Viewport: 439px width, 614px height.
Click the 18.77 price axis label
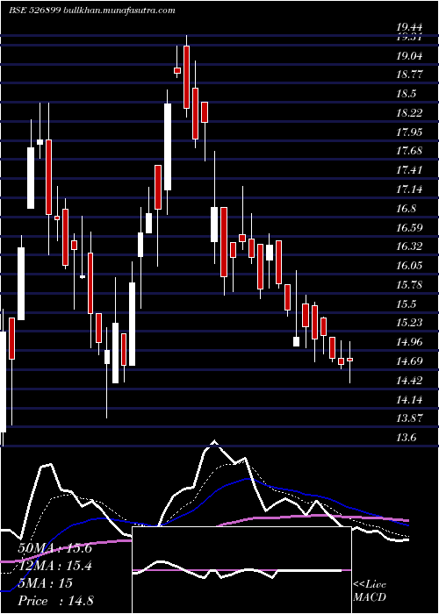coord(409,75)
